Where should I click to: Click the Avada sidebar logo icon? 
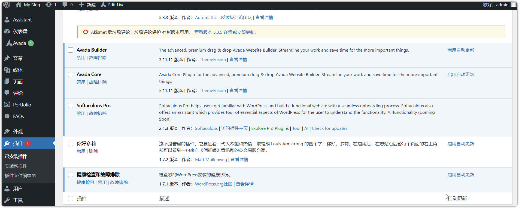point(9,43)
